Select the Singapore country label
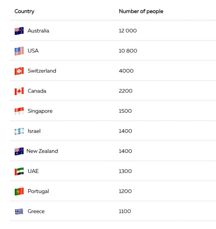The width and height of the screenshot is (216, 229). pyautogui.click(x=40, y=111)
